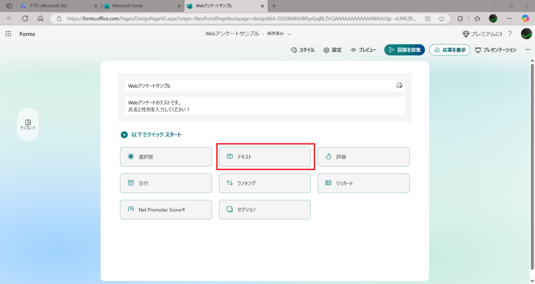Click the form description text field
Screen dimensions: 535x284
point(264,106)
